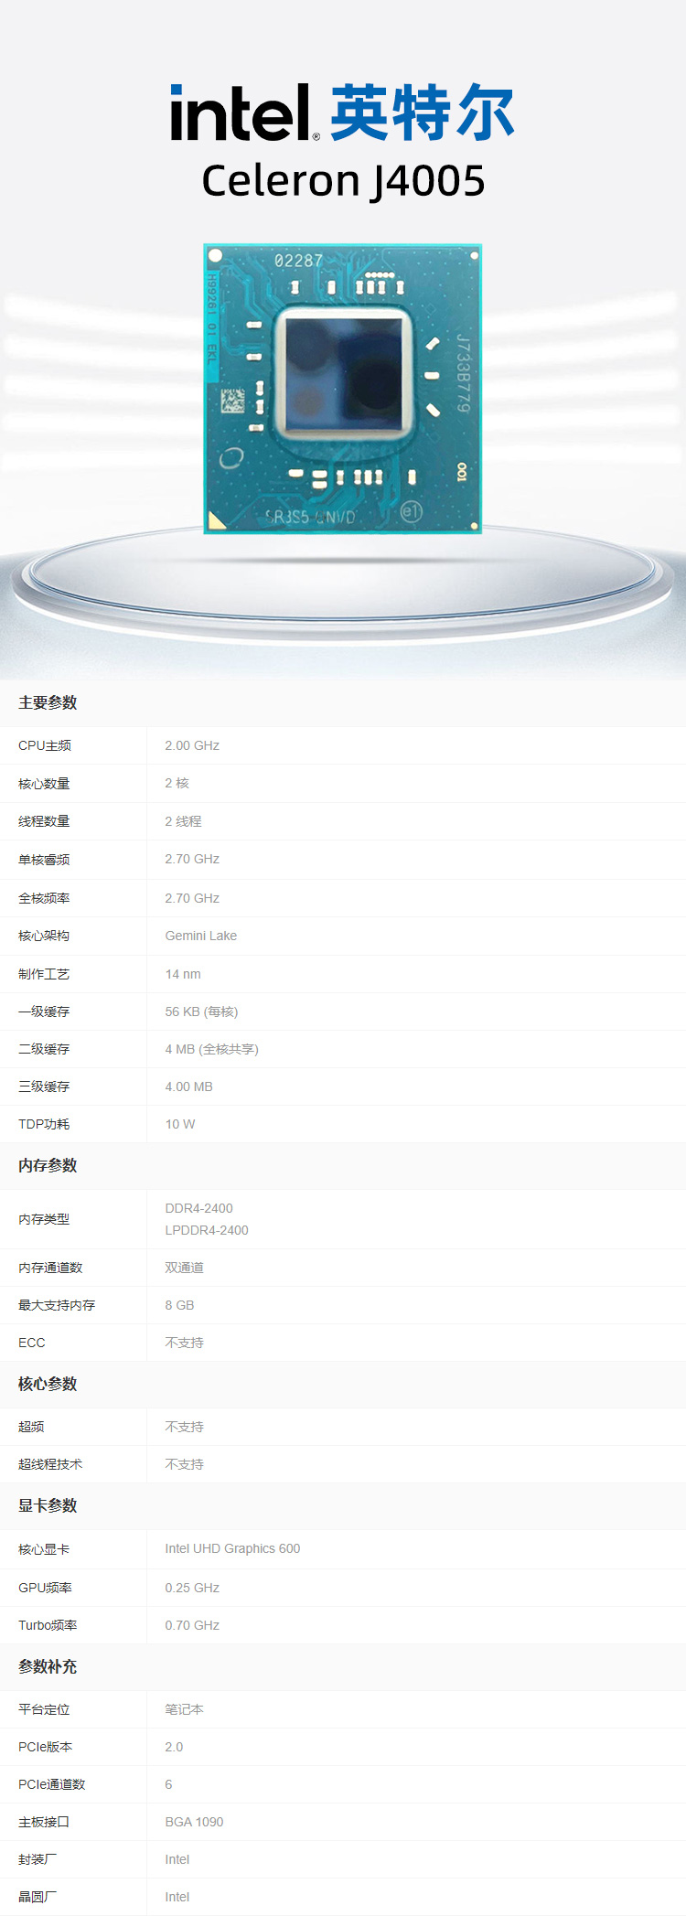Click the 主板接口 label
The width and height of the screenshot is (686, 1916).
tap(44, 1822)
